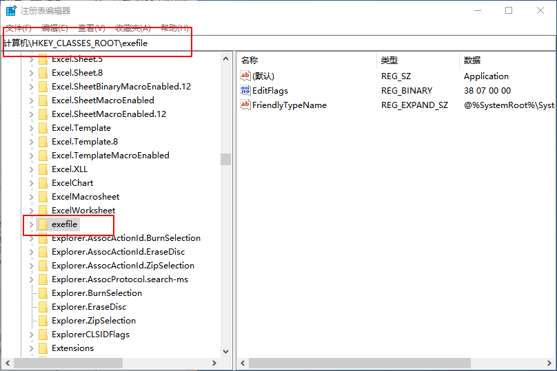The image size is (557, 371).
Task: Select the Explorer.BurnSelection key
Action: click(x=97, y=293)
